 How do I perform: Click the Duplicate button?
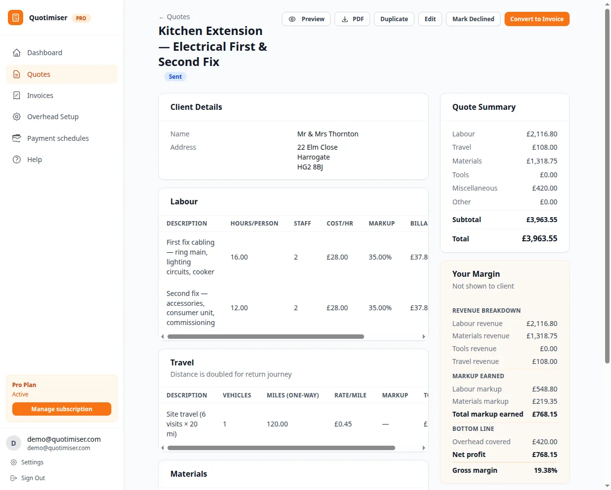(x=394, y=19)
